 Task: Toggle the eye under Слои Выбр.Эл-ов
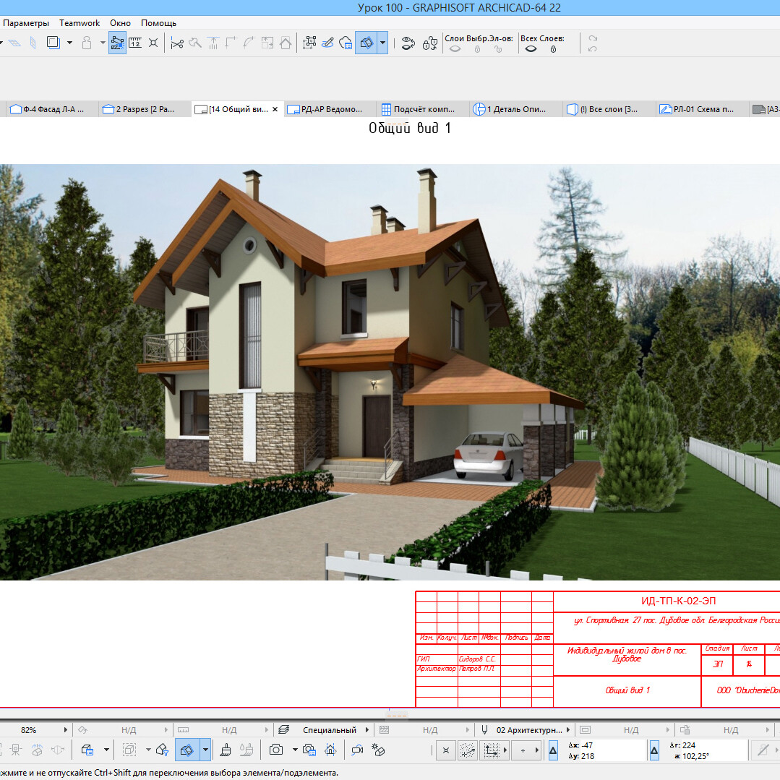(455, 50)
